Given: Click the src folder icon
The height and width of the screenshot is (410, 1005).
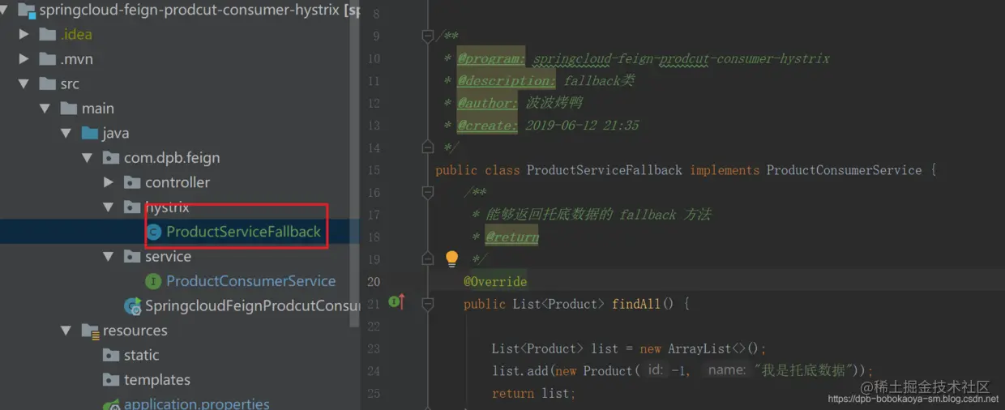Looking at the screenshot, I should [47, 83].
